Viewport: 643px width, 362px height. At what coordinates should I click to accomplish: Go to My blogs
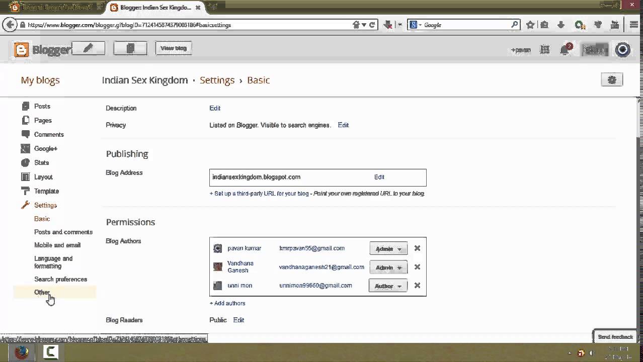(40, 80)
